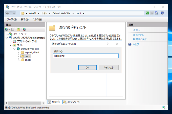Click the folder icon in address bar

[x=23, y=13]
